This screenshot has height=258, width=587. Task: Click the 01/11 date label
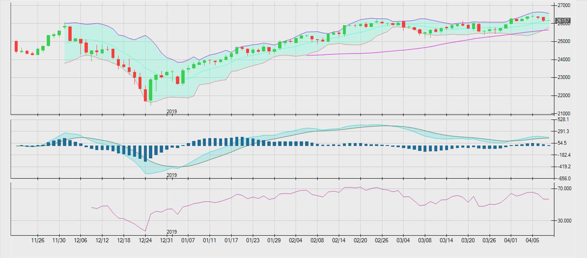point(210,240)
